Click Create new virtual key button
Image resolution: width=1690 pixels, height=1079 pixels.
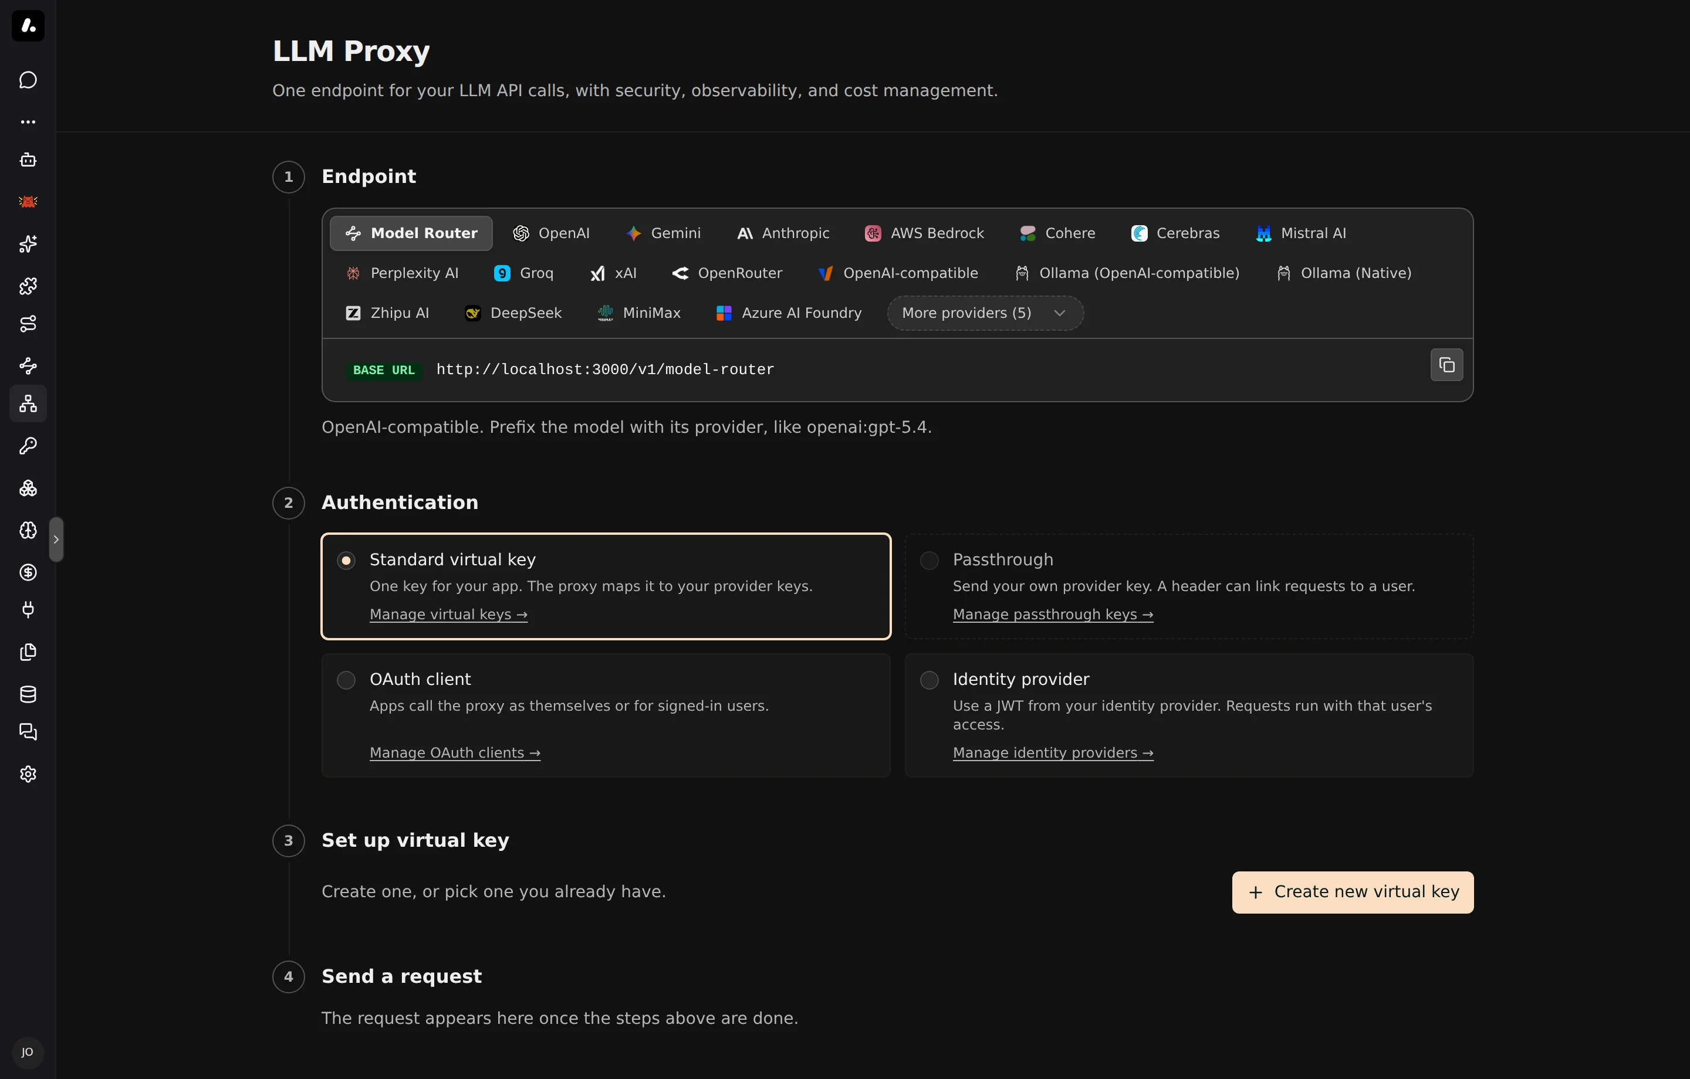[1353, 893]
